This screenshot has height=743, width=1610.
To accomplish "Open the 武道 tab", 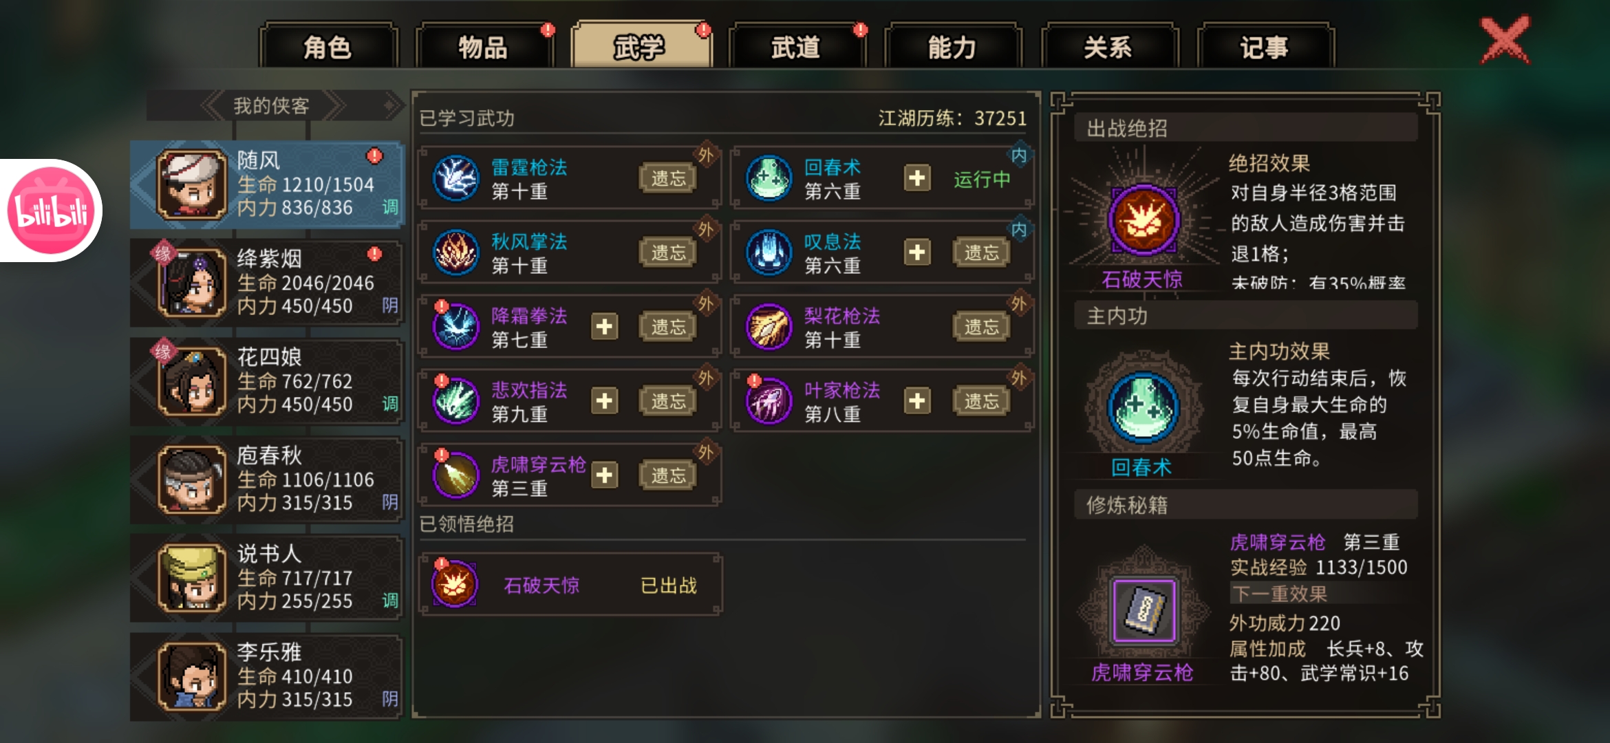I will [x=795, y=47].
